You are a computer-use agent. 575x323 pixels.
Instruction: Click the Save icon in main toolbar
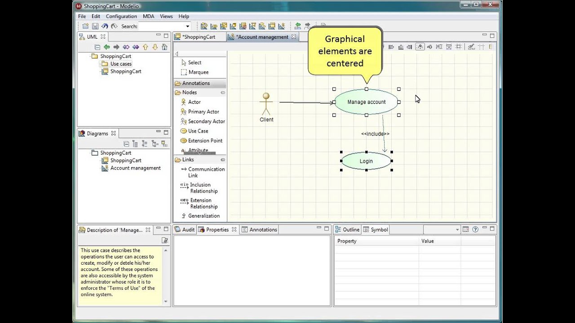95,26
